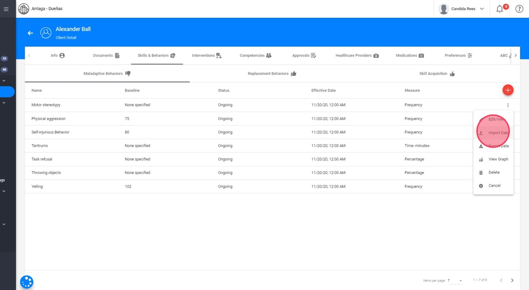The image size is (529, 290).
Task: Click the three-dot menu on the Motor stereotypy row
Action: (x=508, y=105)
